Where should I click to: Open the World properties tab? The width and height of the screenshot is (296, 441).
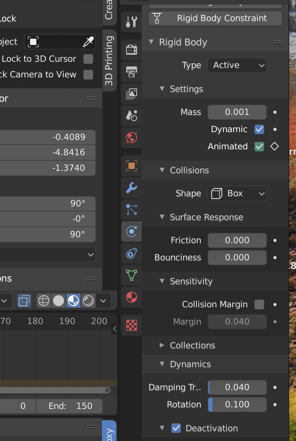pyautogui.click(x=131, y=138)
